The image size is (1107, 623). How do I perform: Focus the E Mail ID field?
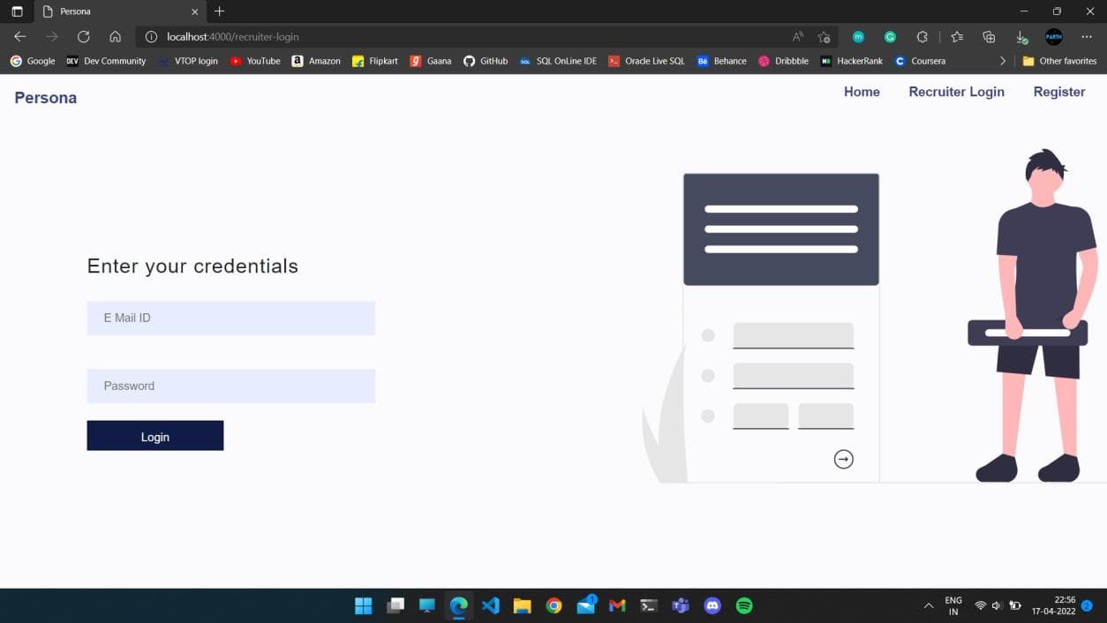(x=230, y=318)
